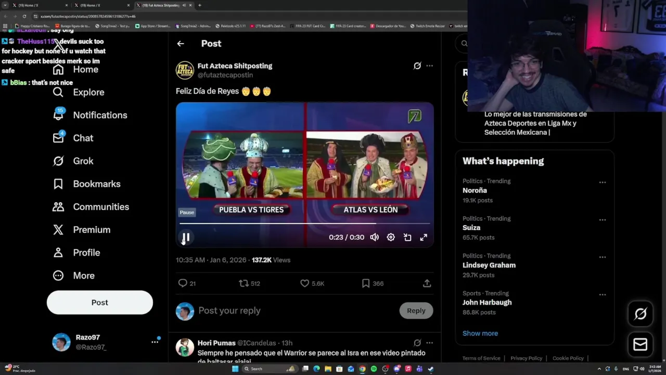This screenshot has width=666, height=375.
Task: Open the Suiza trending topic
Action: point(471,228)
